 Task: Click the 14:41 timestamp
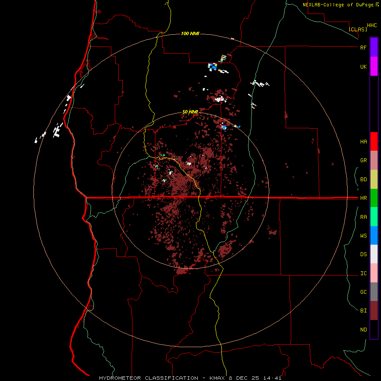coord(272,378)
